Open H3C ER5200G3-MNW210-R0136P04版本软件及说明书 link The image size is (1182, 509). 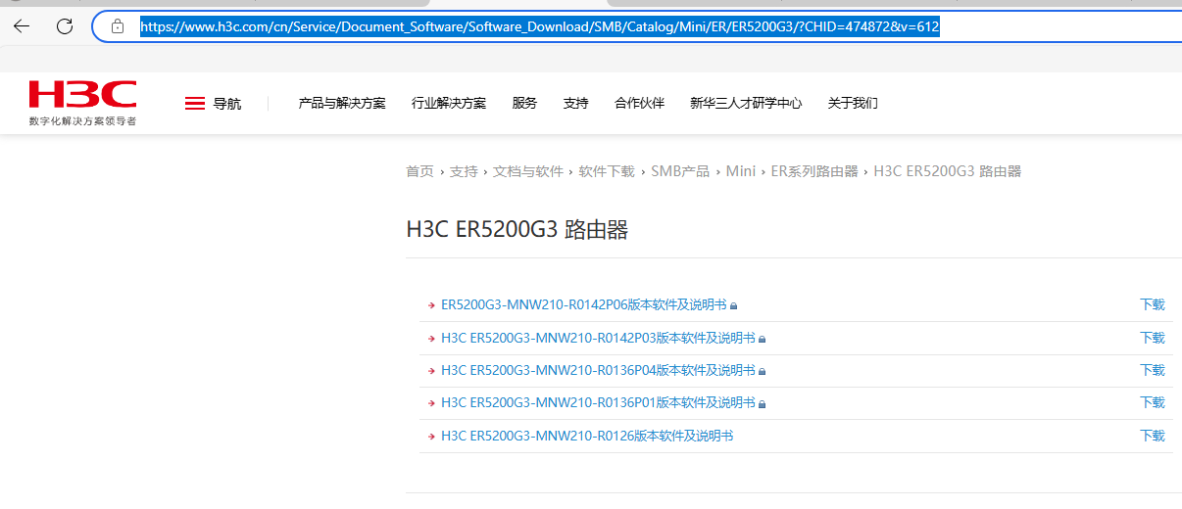[598, 371]
